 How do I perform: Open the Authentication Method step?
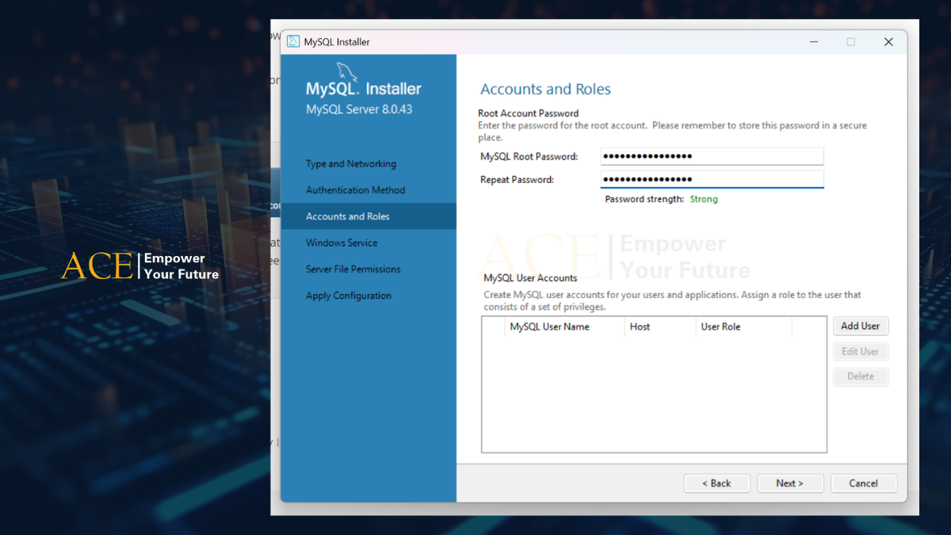[355, 190]
